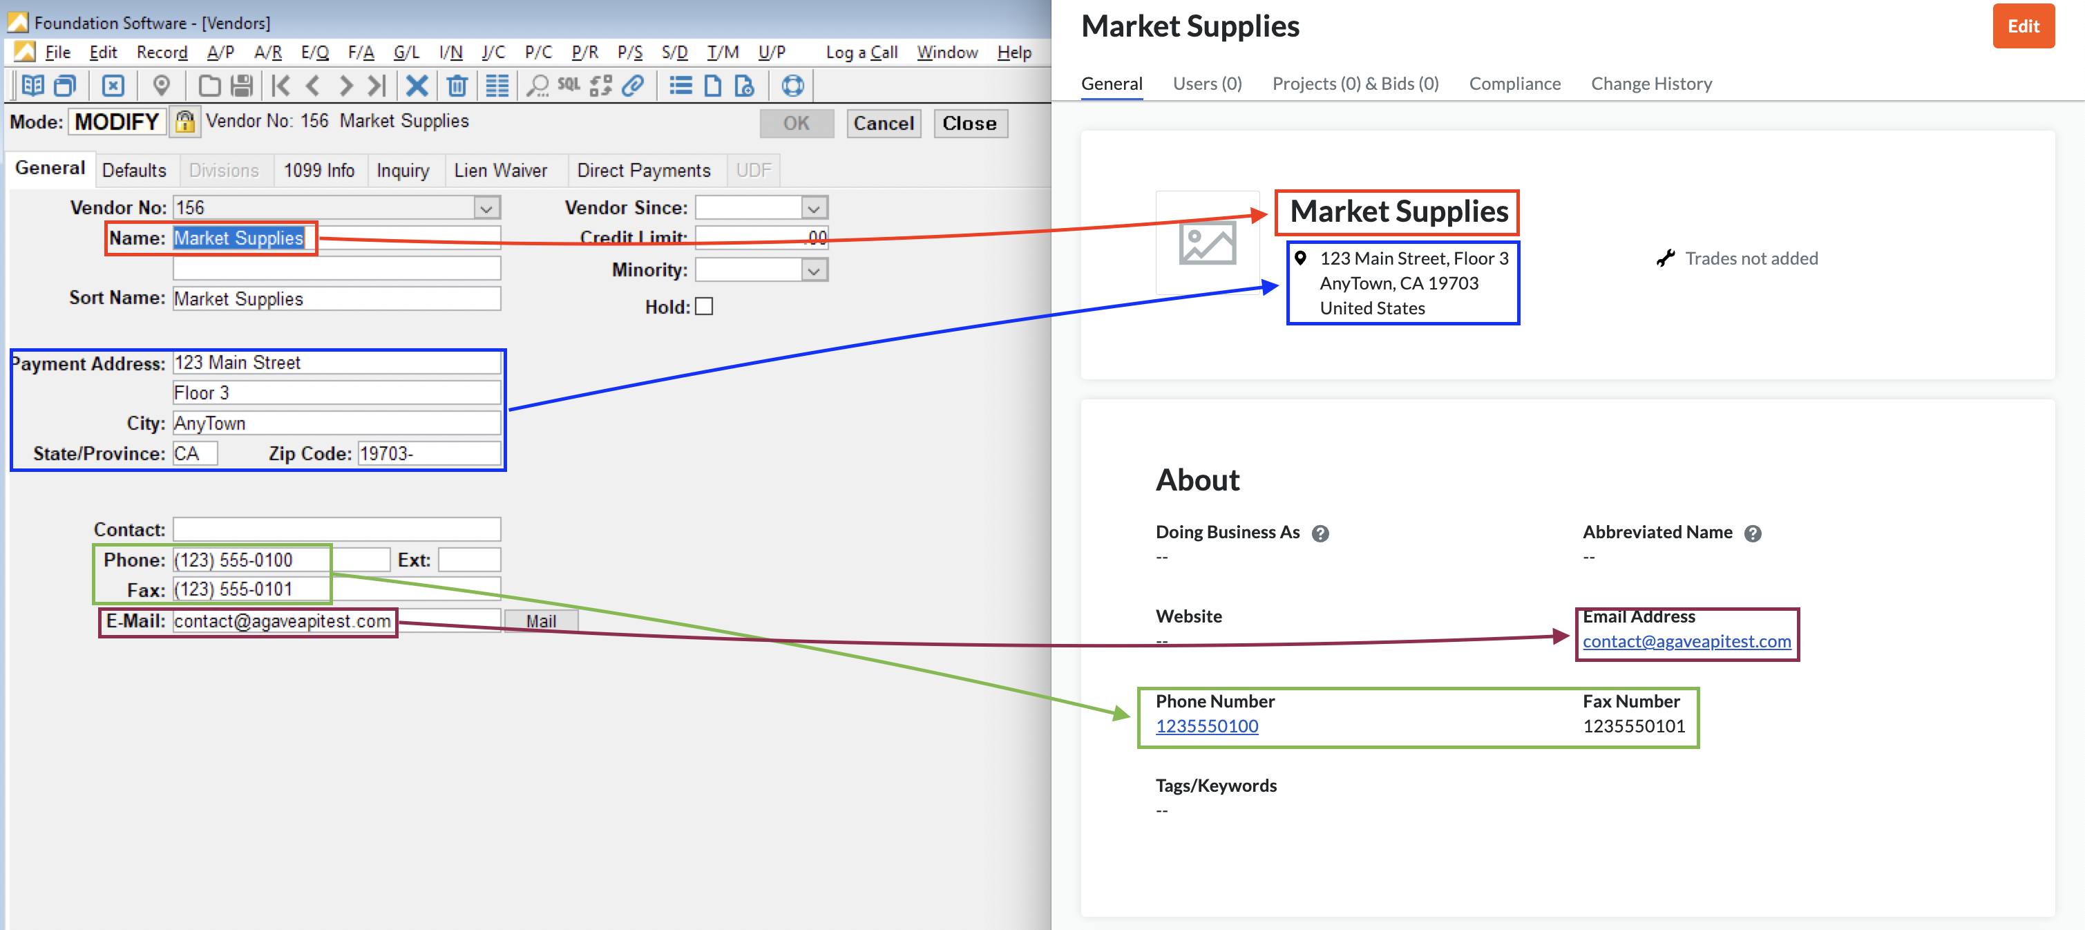Click the Contact input field
This screenshot has height=930, width=2085.
click(x=336, y=529)
